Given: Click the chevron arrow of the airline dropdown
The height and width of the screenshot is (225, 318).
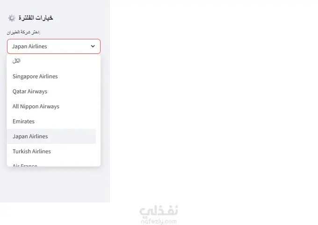Looking at the screenshot, I should (x=93, y=46).
